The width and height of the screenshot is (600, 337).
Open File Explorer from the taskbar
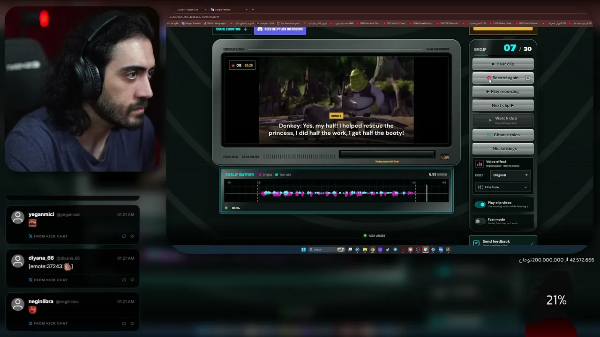pyautogui.click(x=365, y=249)
